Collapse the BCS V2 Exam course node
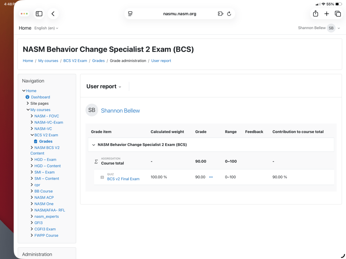The height and width of the screenshot is (259, 346). [32, 135]
